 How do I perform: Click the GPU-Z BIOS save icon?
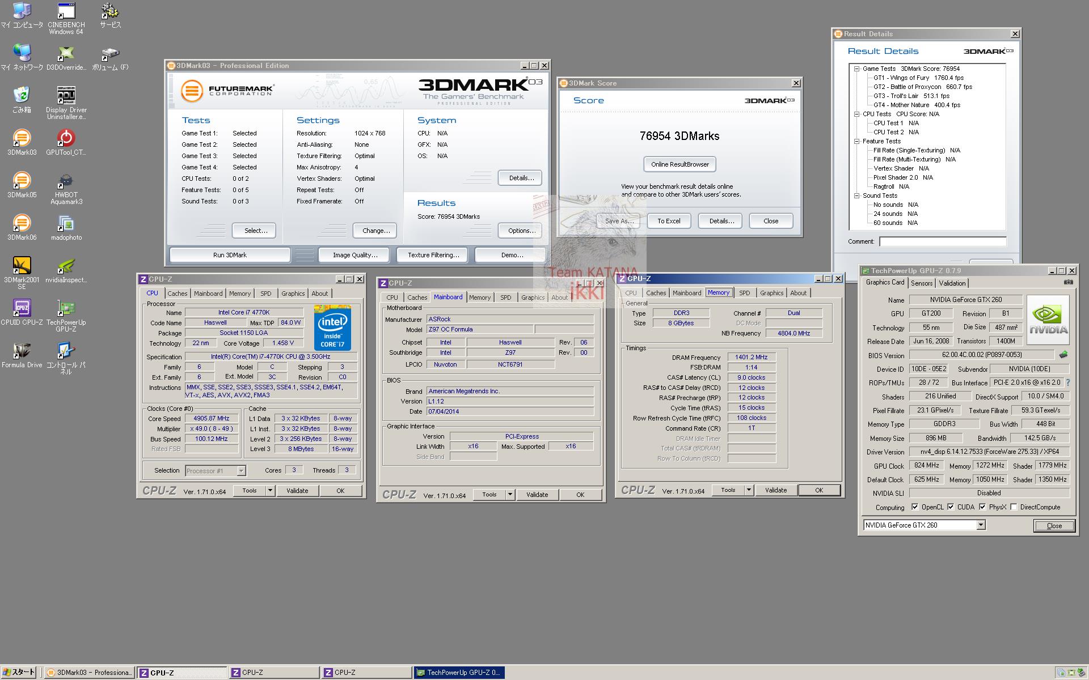coord(1063,355)
